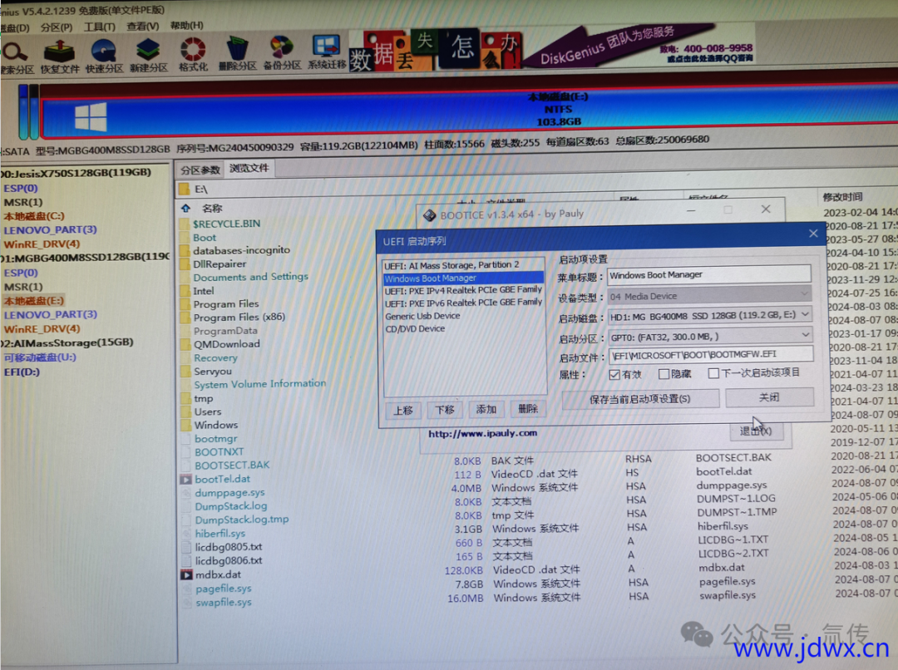Screen dimensions: 898x670
Task: Open the 启动磁盘 dropdown
Action: coord(710,315)
